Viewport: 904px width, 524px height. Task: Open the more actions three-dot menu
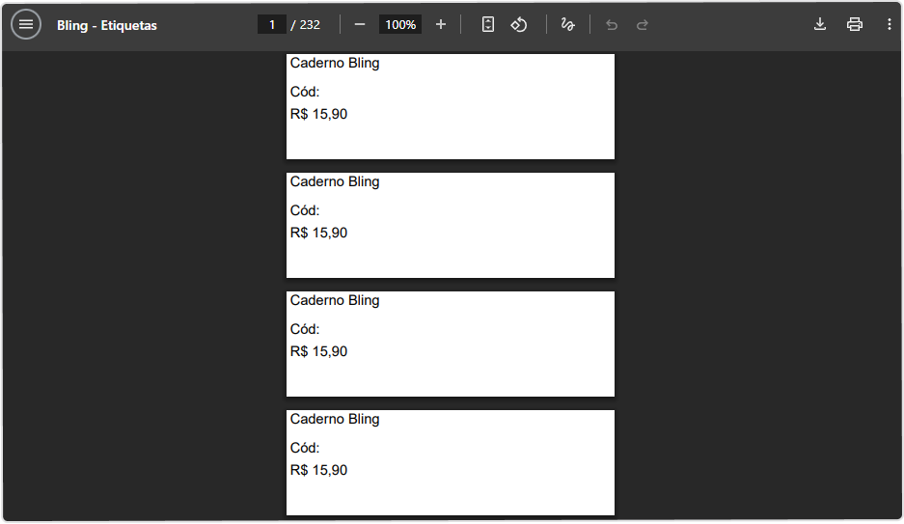(889, 25)
